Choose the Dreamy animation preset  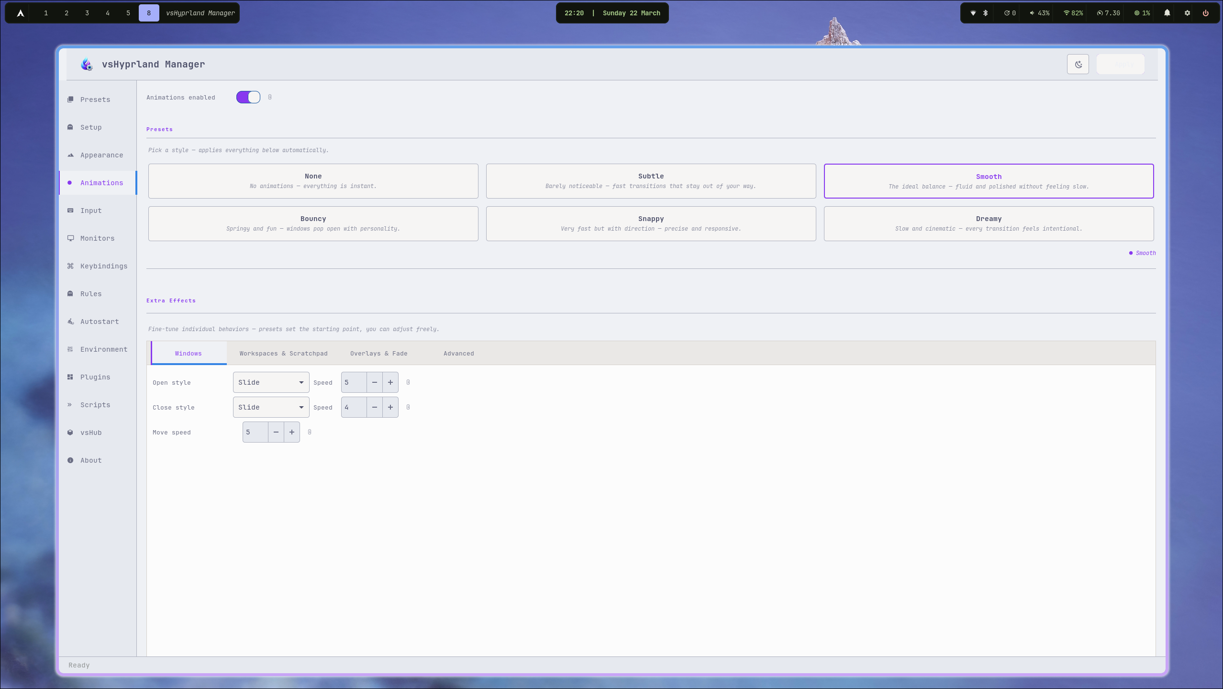pos(989,223)
